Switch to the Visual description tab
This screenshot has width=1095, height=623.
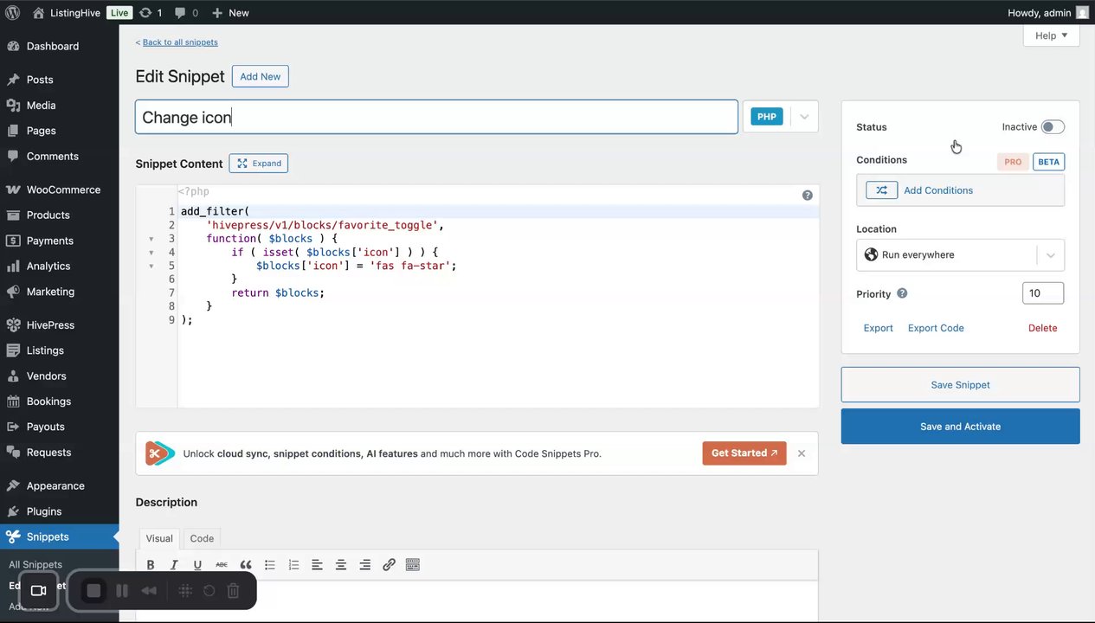click(x=159, y=538)
